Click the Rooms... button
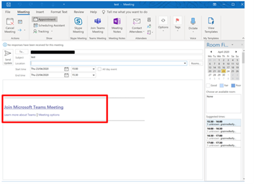This screenshot has width=254, height=184. (196, 64)
